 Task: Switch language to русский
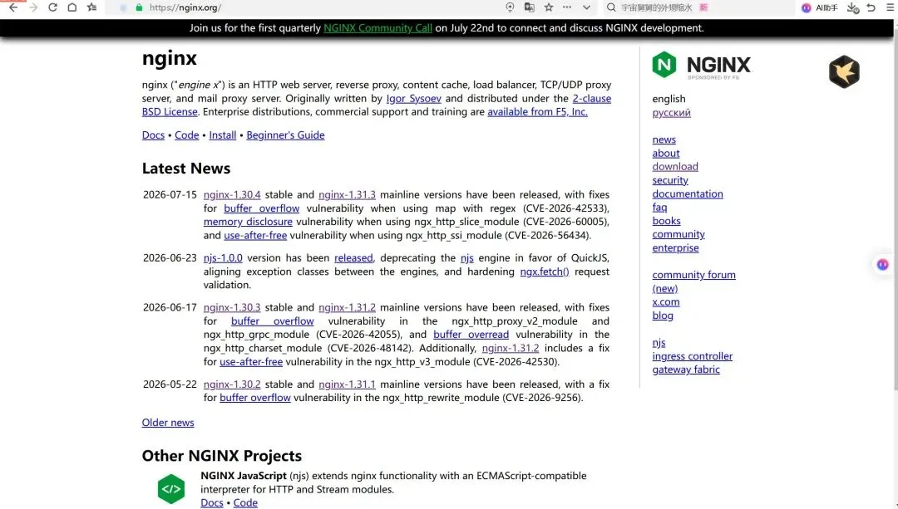pos(671,113)
